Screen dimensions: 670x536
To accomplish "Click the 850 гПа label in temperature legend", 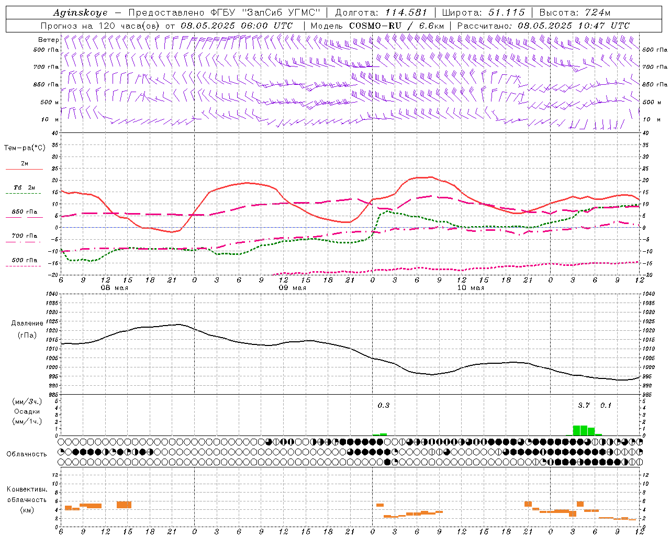I will point(24,212).
